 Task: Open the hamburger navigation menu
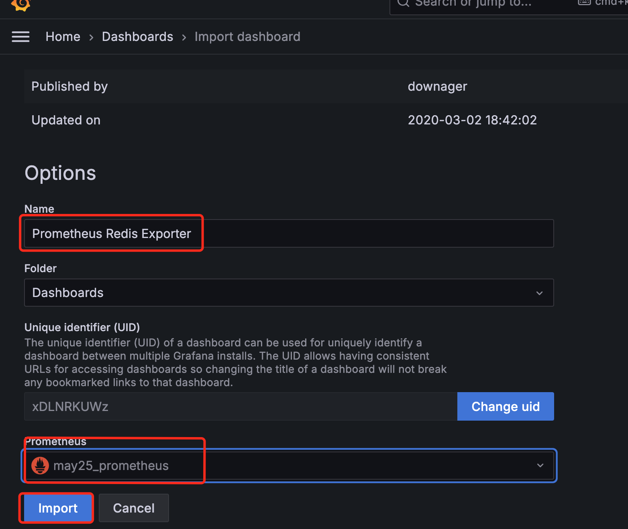pyautogui.click(x=20, y=37)
